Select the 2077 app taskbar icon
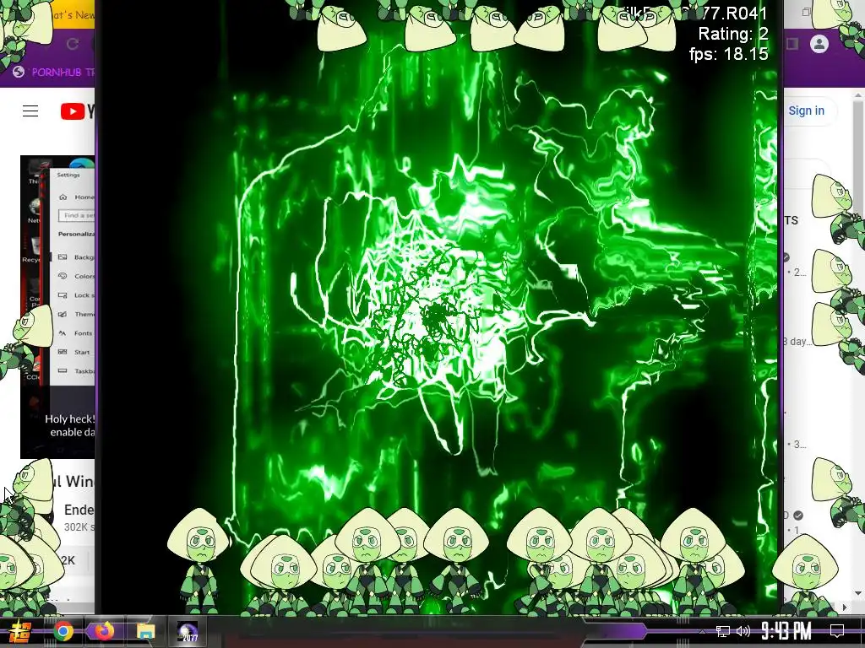The height and width of the screenshot is (648, 865). coord(188,631)
